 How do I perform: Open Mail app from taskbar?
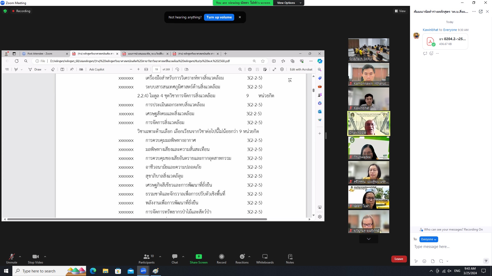[130, 271]
